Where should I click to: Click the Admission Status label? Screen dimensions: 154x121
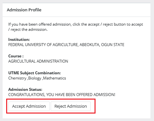click(x=25, y=90)
